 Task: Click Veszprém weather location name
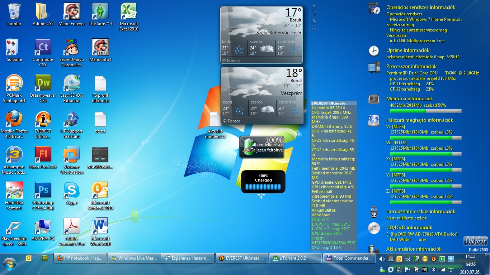(292, 93)
